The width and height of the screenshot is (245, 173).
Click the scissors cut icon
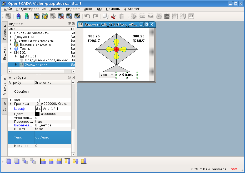click(114, 17)
